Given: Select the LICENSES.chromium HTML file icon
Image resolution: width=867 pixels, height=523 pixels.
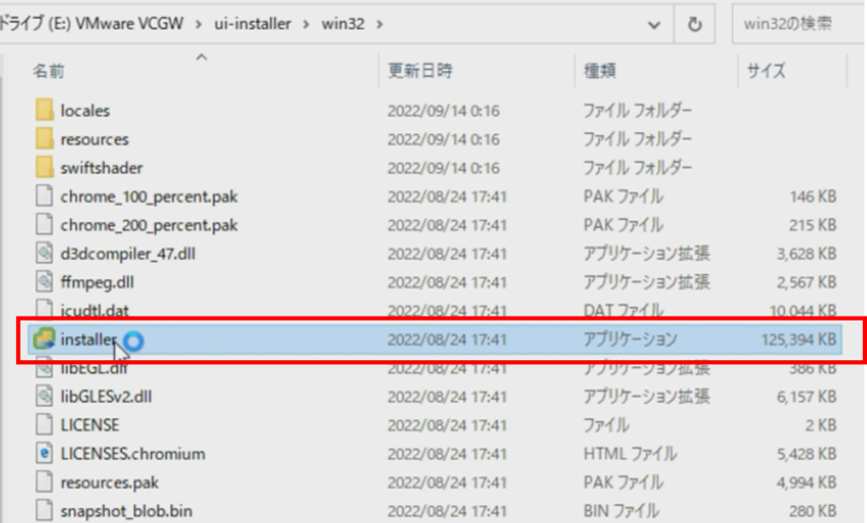Looking at the screenshot, I should [x=45, y=454].
